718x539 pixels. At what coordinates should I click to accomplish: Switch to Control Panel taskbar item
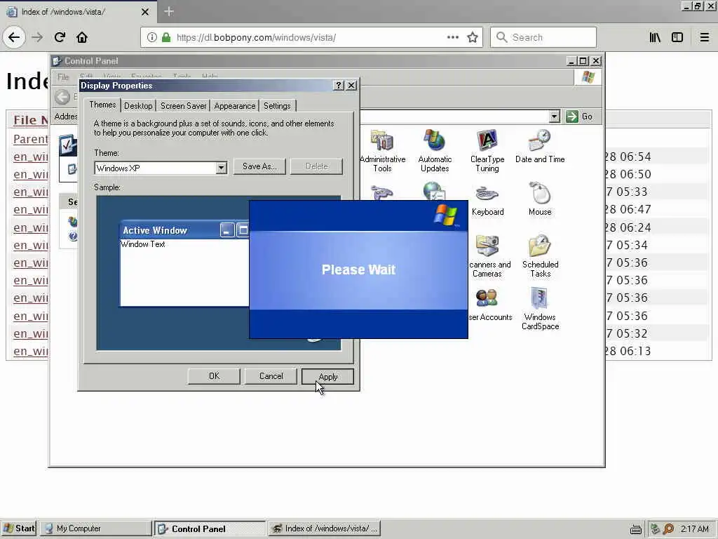tap(210, 528)
